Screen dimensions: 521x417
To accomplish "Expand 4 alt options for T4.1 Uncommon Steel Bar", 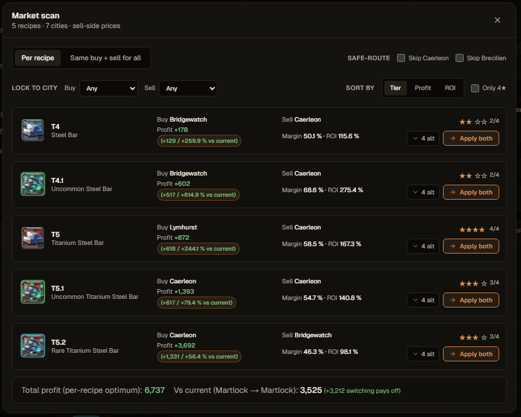I will (x=423, y=192).
